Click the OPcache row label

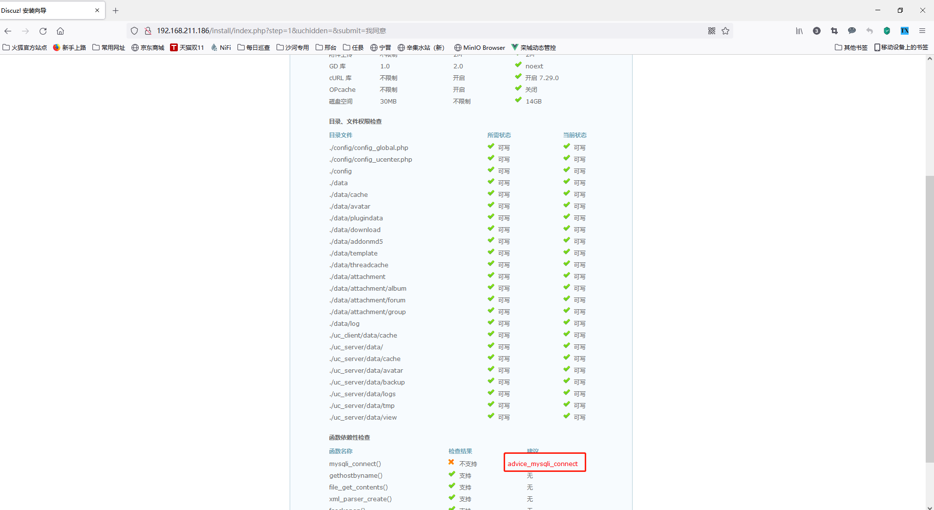(342, 89)
